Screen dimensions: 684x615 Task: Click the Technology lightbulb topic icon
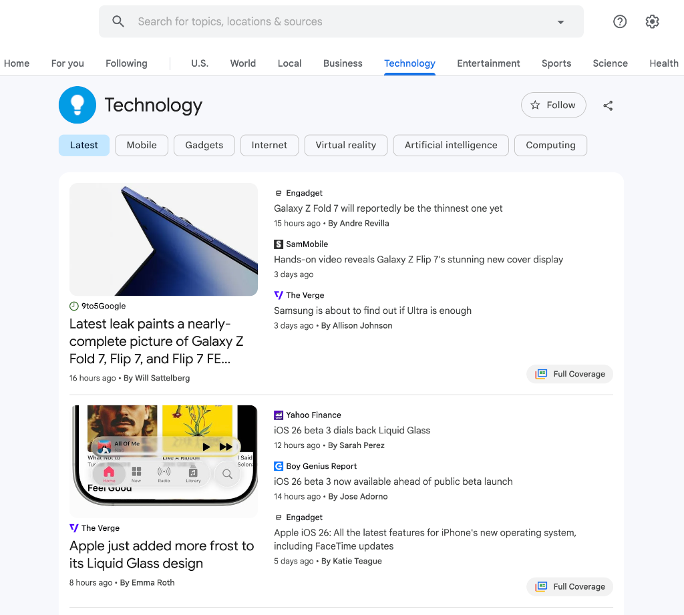[77, 105]
